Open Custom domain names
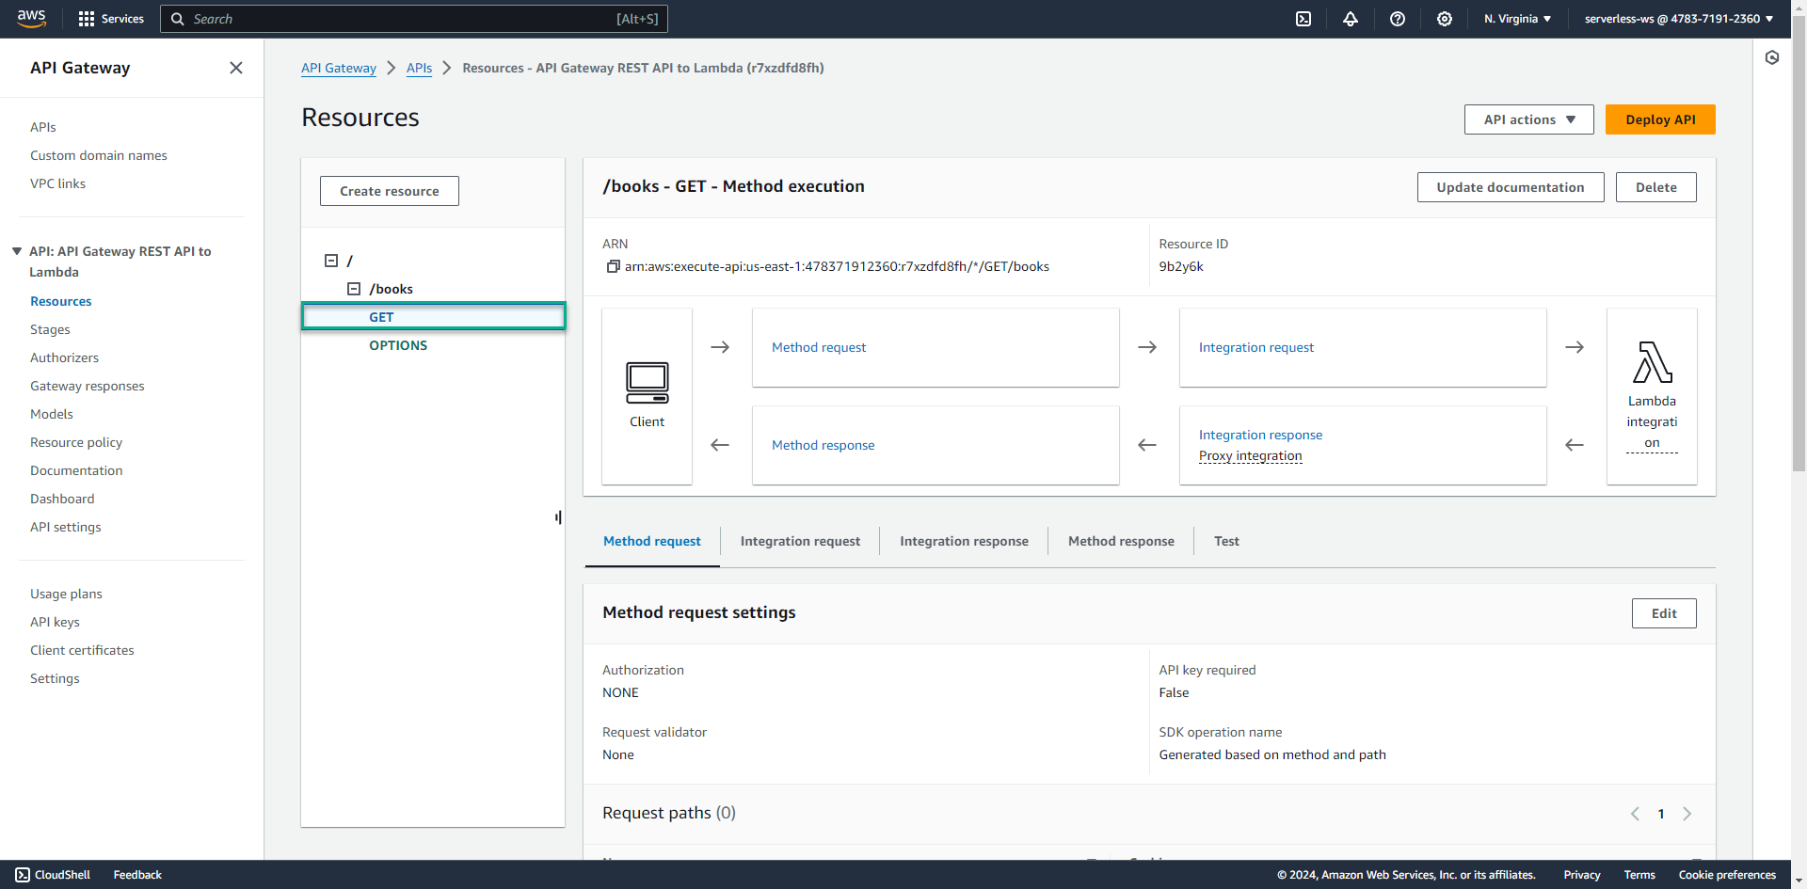Image resolution: width=1807 pixels, height=889 pixels. click(x=99, y=155)
